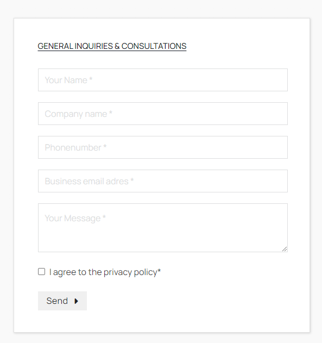Click the textarea resize handle icon
The height and width of the screenshot is (343, 322).
[x=285, y=249]
